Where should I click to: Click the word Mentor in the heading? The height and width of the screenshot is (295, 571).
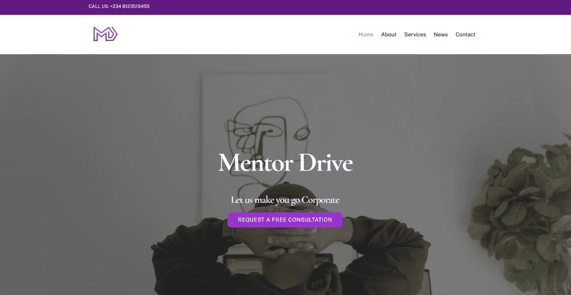[255, 162]
